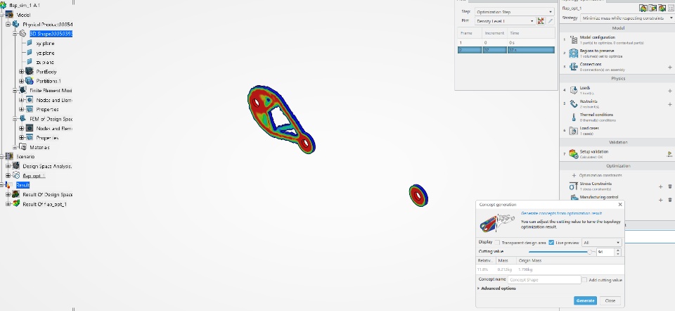The height and width of the screenshot is (311, 675).
Task: Select the flap_sim_1 root node icon
Action: coord(4,5)
